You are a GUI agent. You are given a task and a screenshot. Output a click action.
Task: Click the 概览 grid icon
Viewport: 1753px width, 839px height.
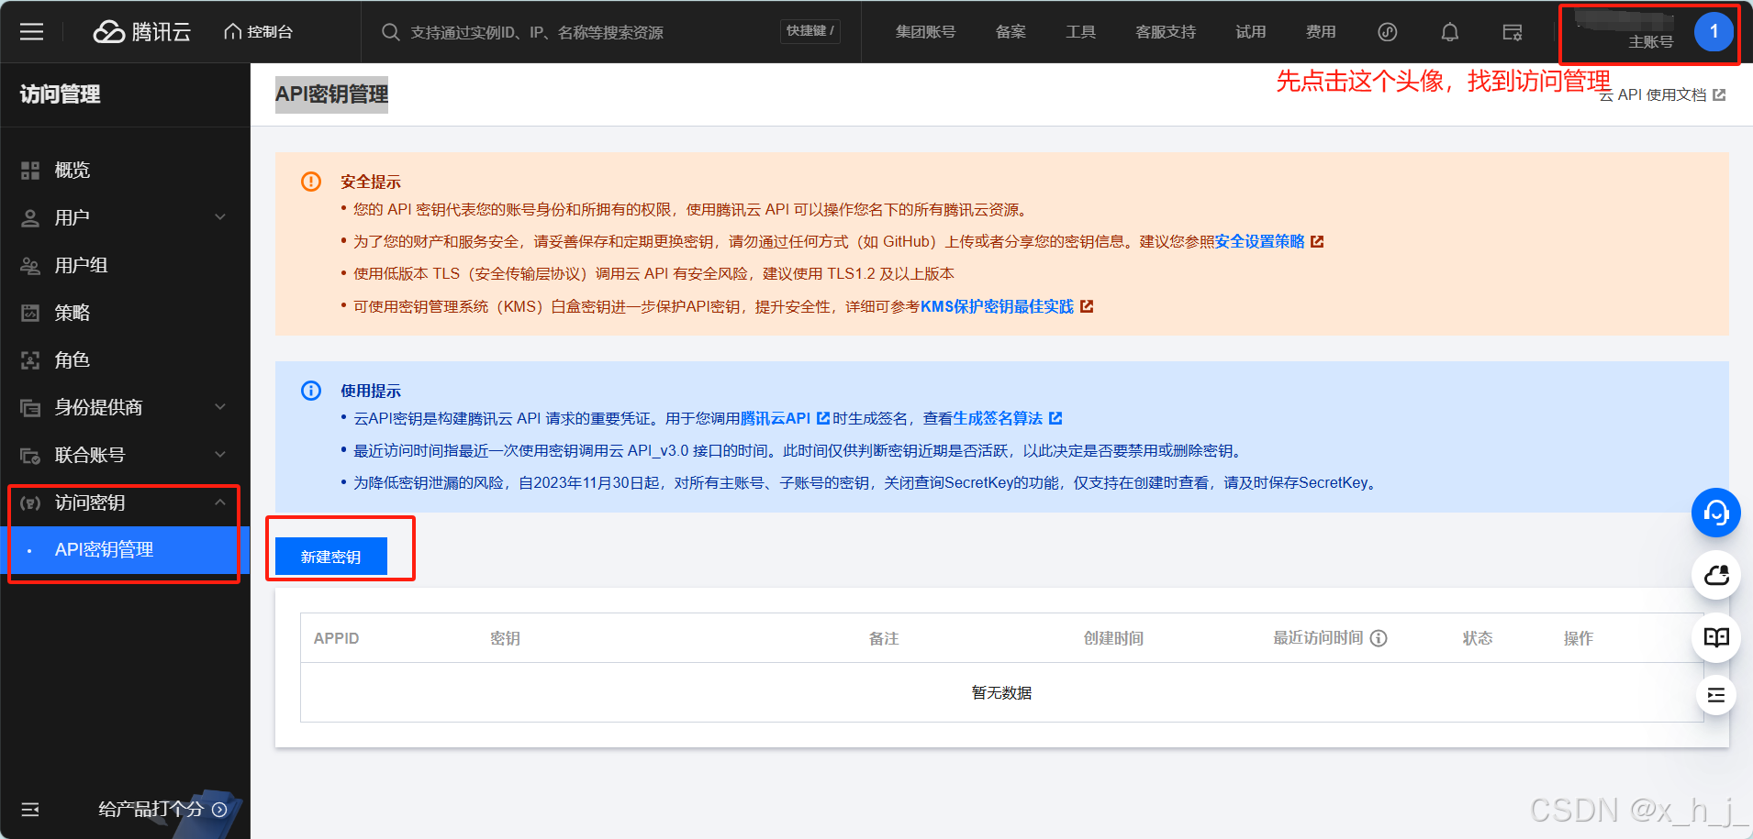(x=30, y=170)
